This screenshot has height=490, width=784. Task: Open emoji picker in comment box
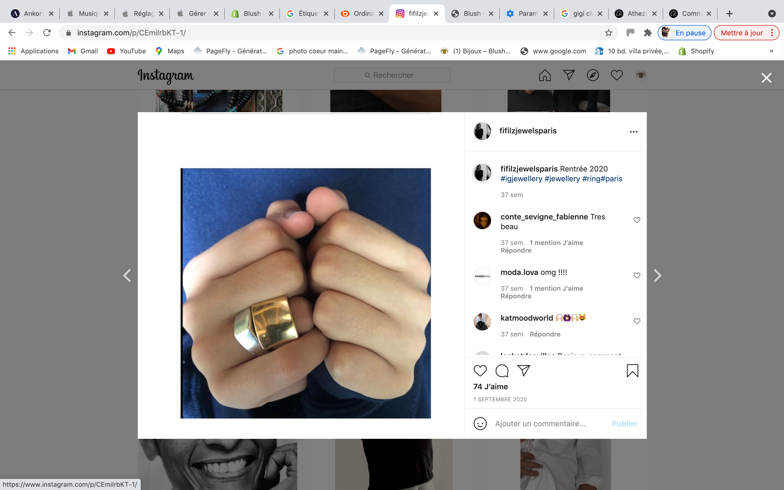coord(480,424)
